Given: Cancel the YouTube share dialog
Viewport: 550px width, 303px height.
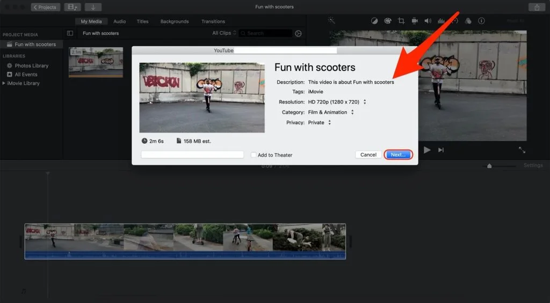Looking at the screenshot, I should 368,154.
